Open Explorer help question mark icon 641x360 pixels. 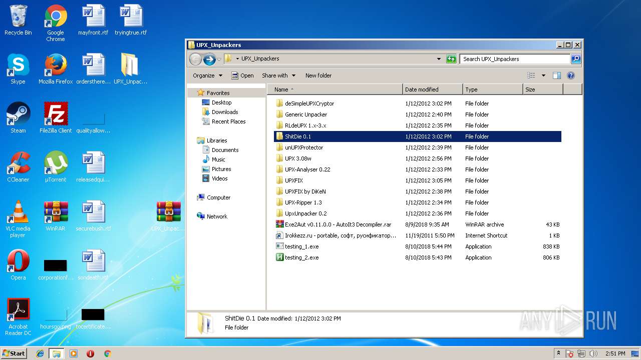click(570, 75)
